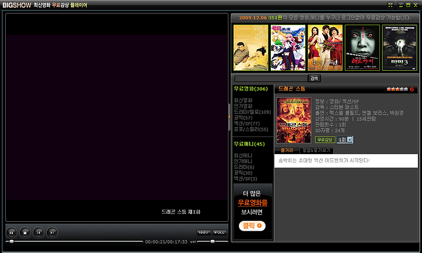
Task: Select 드라마(6) anime genre
Action: click(x=244, y=167)
